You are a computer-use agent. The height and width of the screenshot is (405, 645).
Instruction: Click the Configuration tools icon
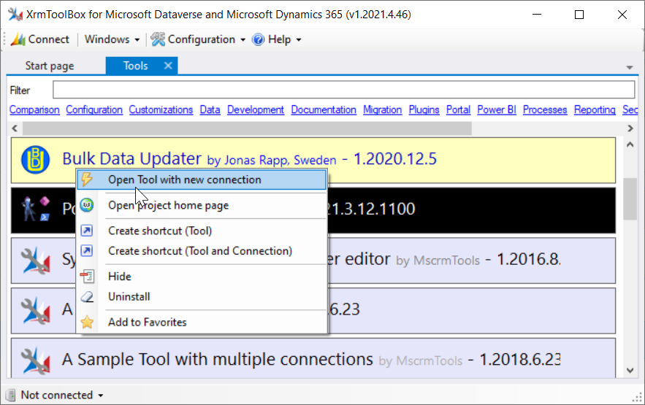click(158, 39)
